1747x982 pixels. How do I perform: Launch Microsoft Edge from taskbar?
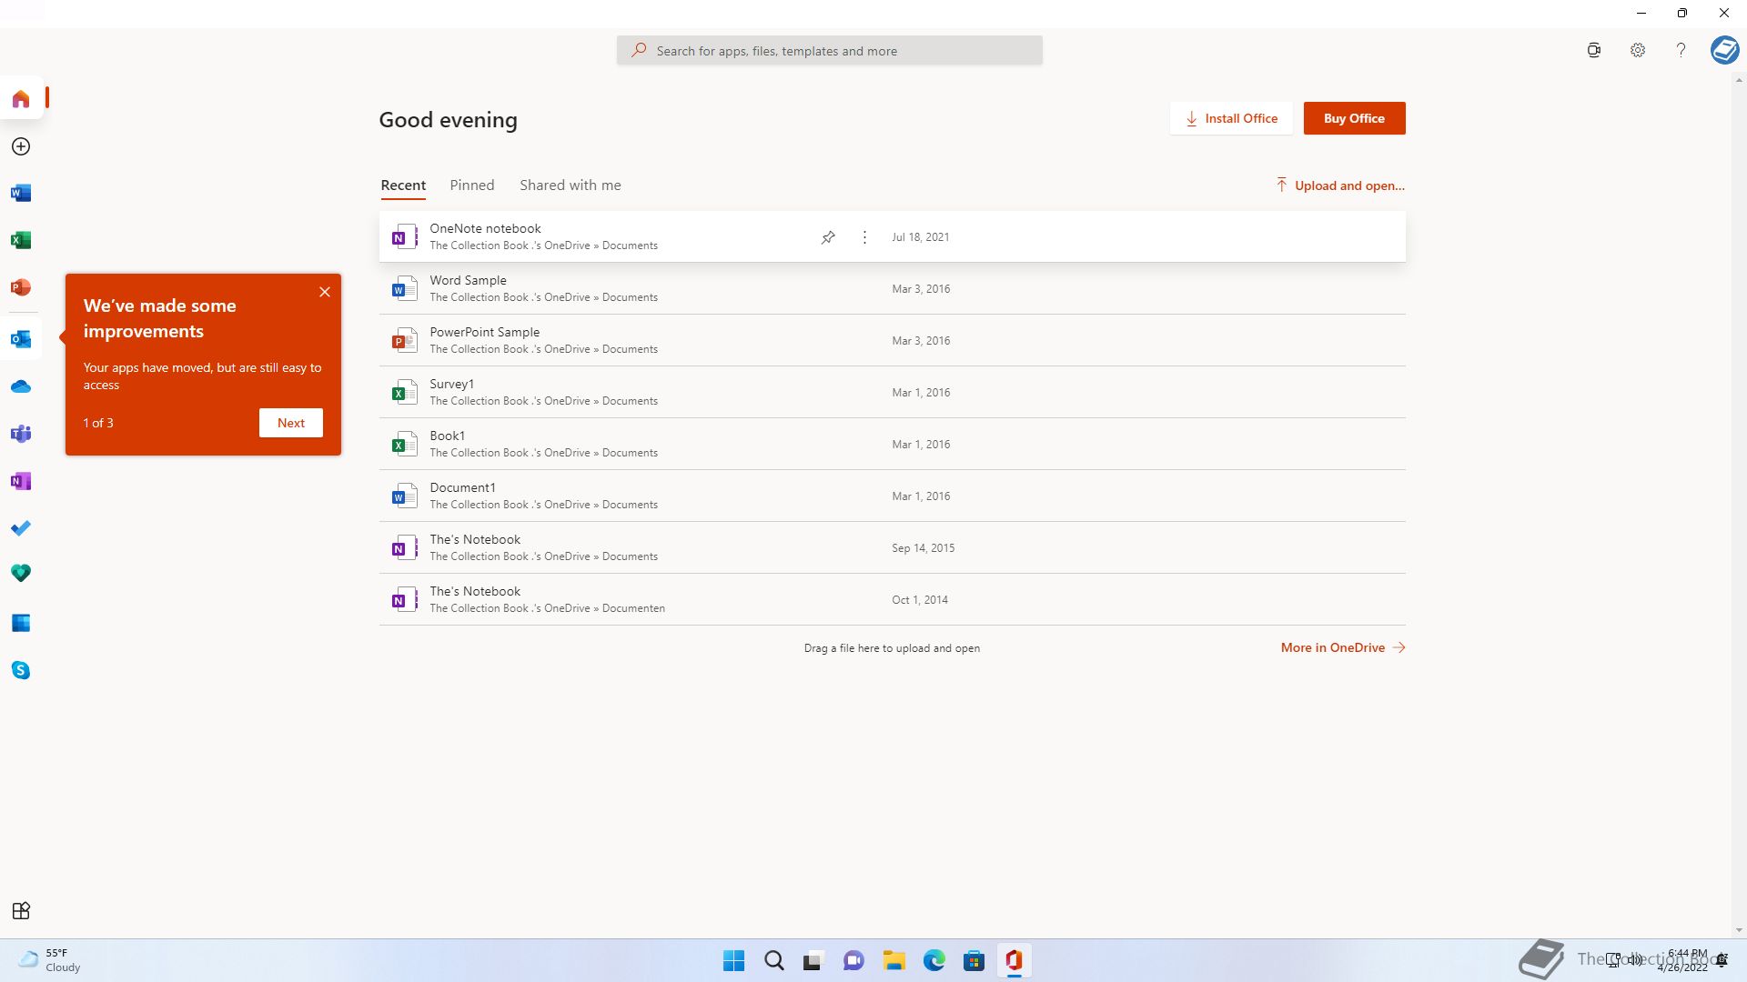(934, 960)
